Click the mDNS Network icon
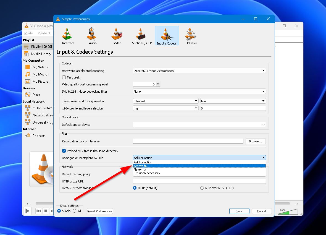This screenshot has width=326, height=235. (27, 108)
